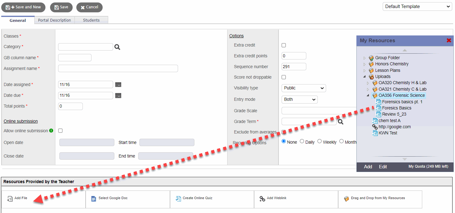Expand the Group Folder tree node
455x213 pixels.
pyautogui.click(x=364, y=58)
